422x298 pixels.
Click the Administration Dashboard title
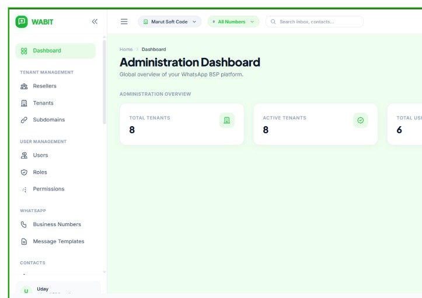190,63
